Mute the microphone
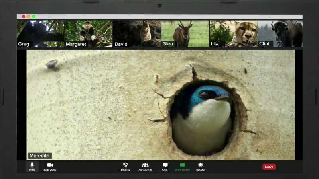Image resolution: width=319 pixels, height=179 pixels. [x=32, y=167]
